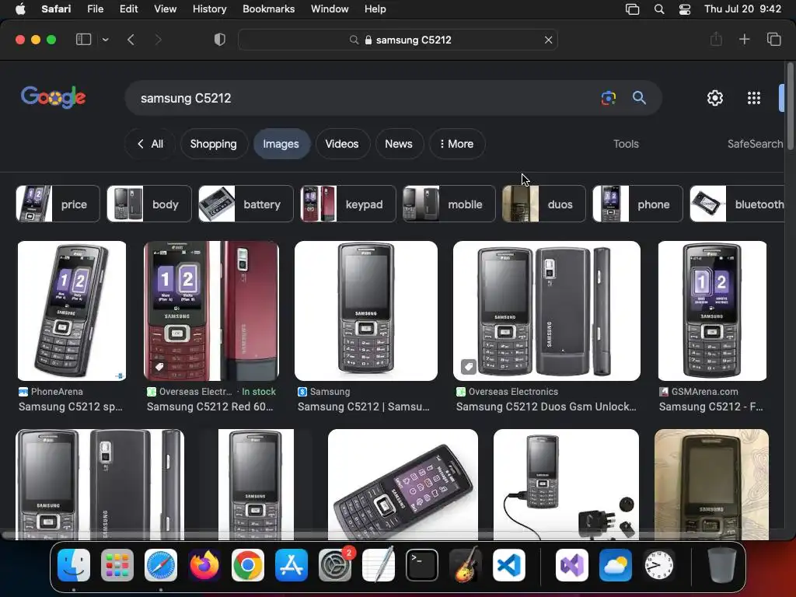Image resolution: width=796 pixels, height=597 pixels.
Task: Open Finder from the Dock
Action: coord(74,565)
